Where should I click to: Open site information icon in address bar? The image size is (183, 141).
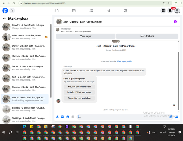click(x=21, y=3)
